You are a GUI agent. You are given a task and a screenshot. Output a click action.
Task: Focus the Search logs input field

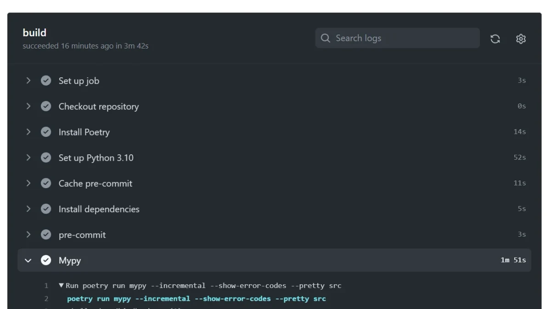(x=397, y=38)
